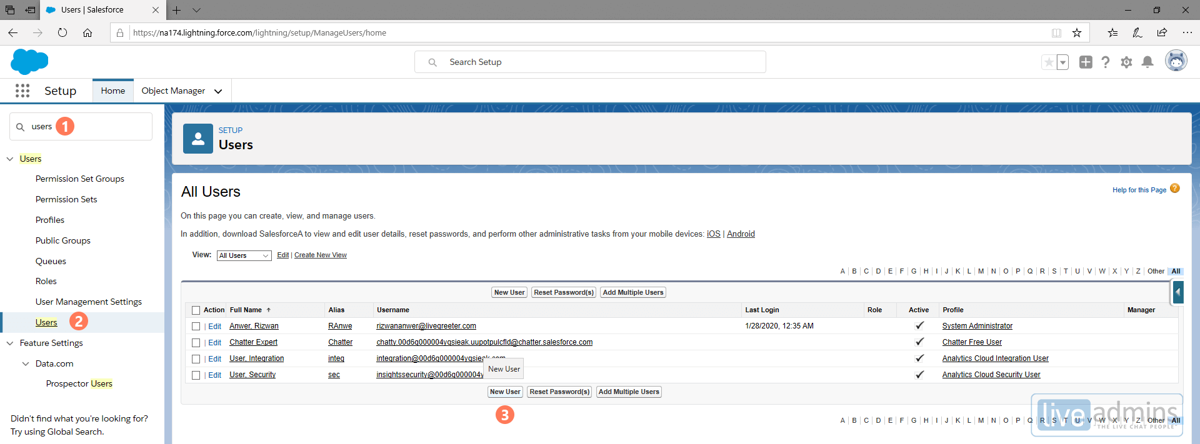Collapse the Feature Settings tree section
Screen dimensions: 1200x444
click(10, 343)
